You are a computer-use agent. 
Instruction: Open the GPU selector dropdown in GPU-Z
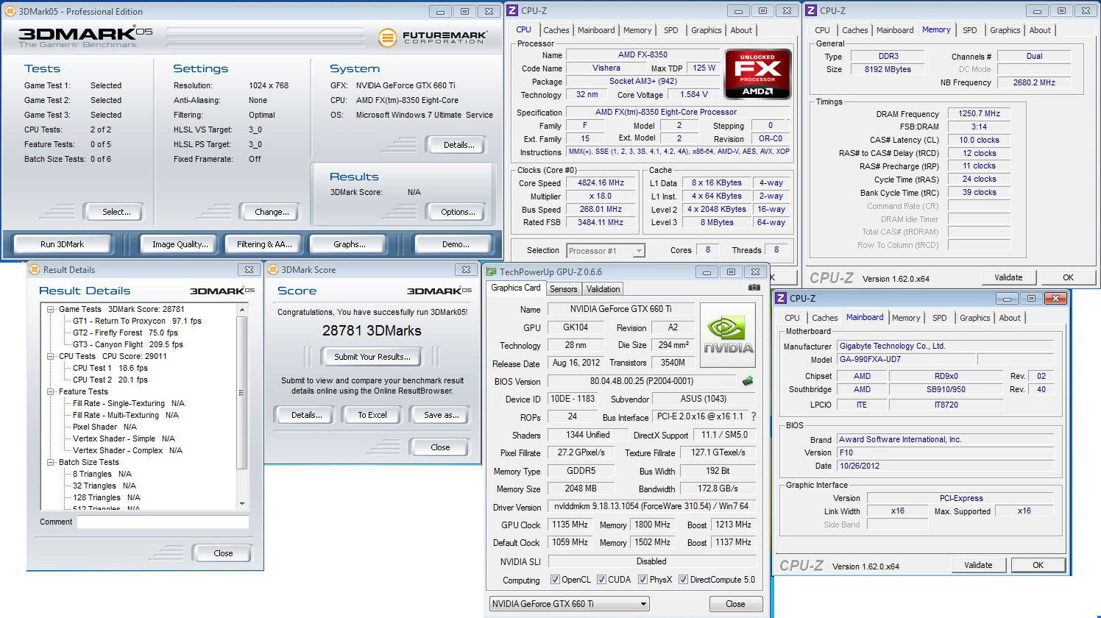tap(644, 604)
